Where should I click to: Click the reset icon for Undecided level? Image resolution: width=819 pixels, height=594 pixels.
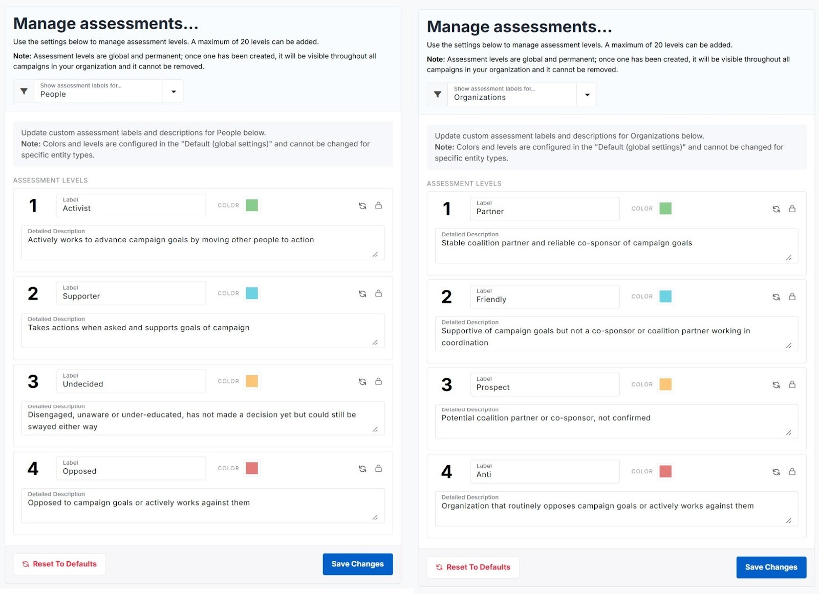362,381
